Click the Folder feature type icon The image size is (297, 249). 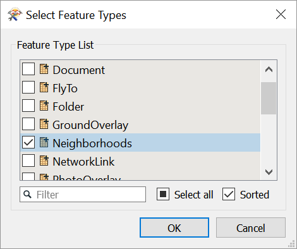coord(44,106)
